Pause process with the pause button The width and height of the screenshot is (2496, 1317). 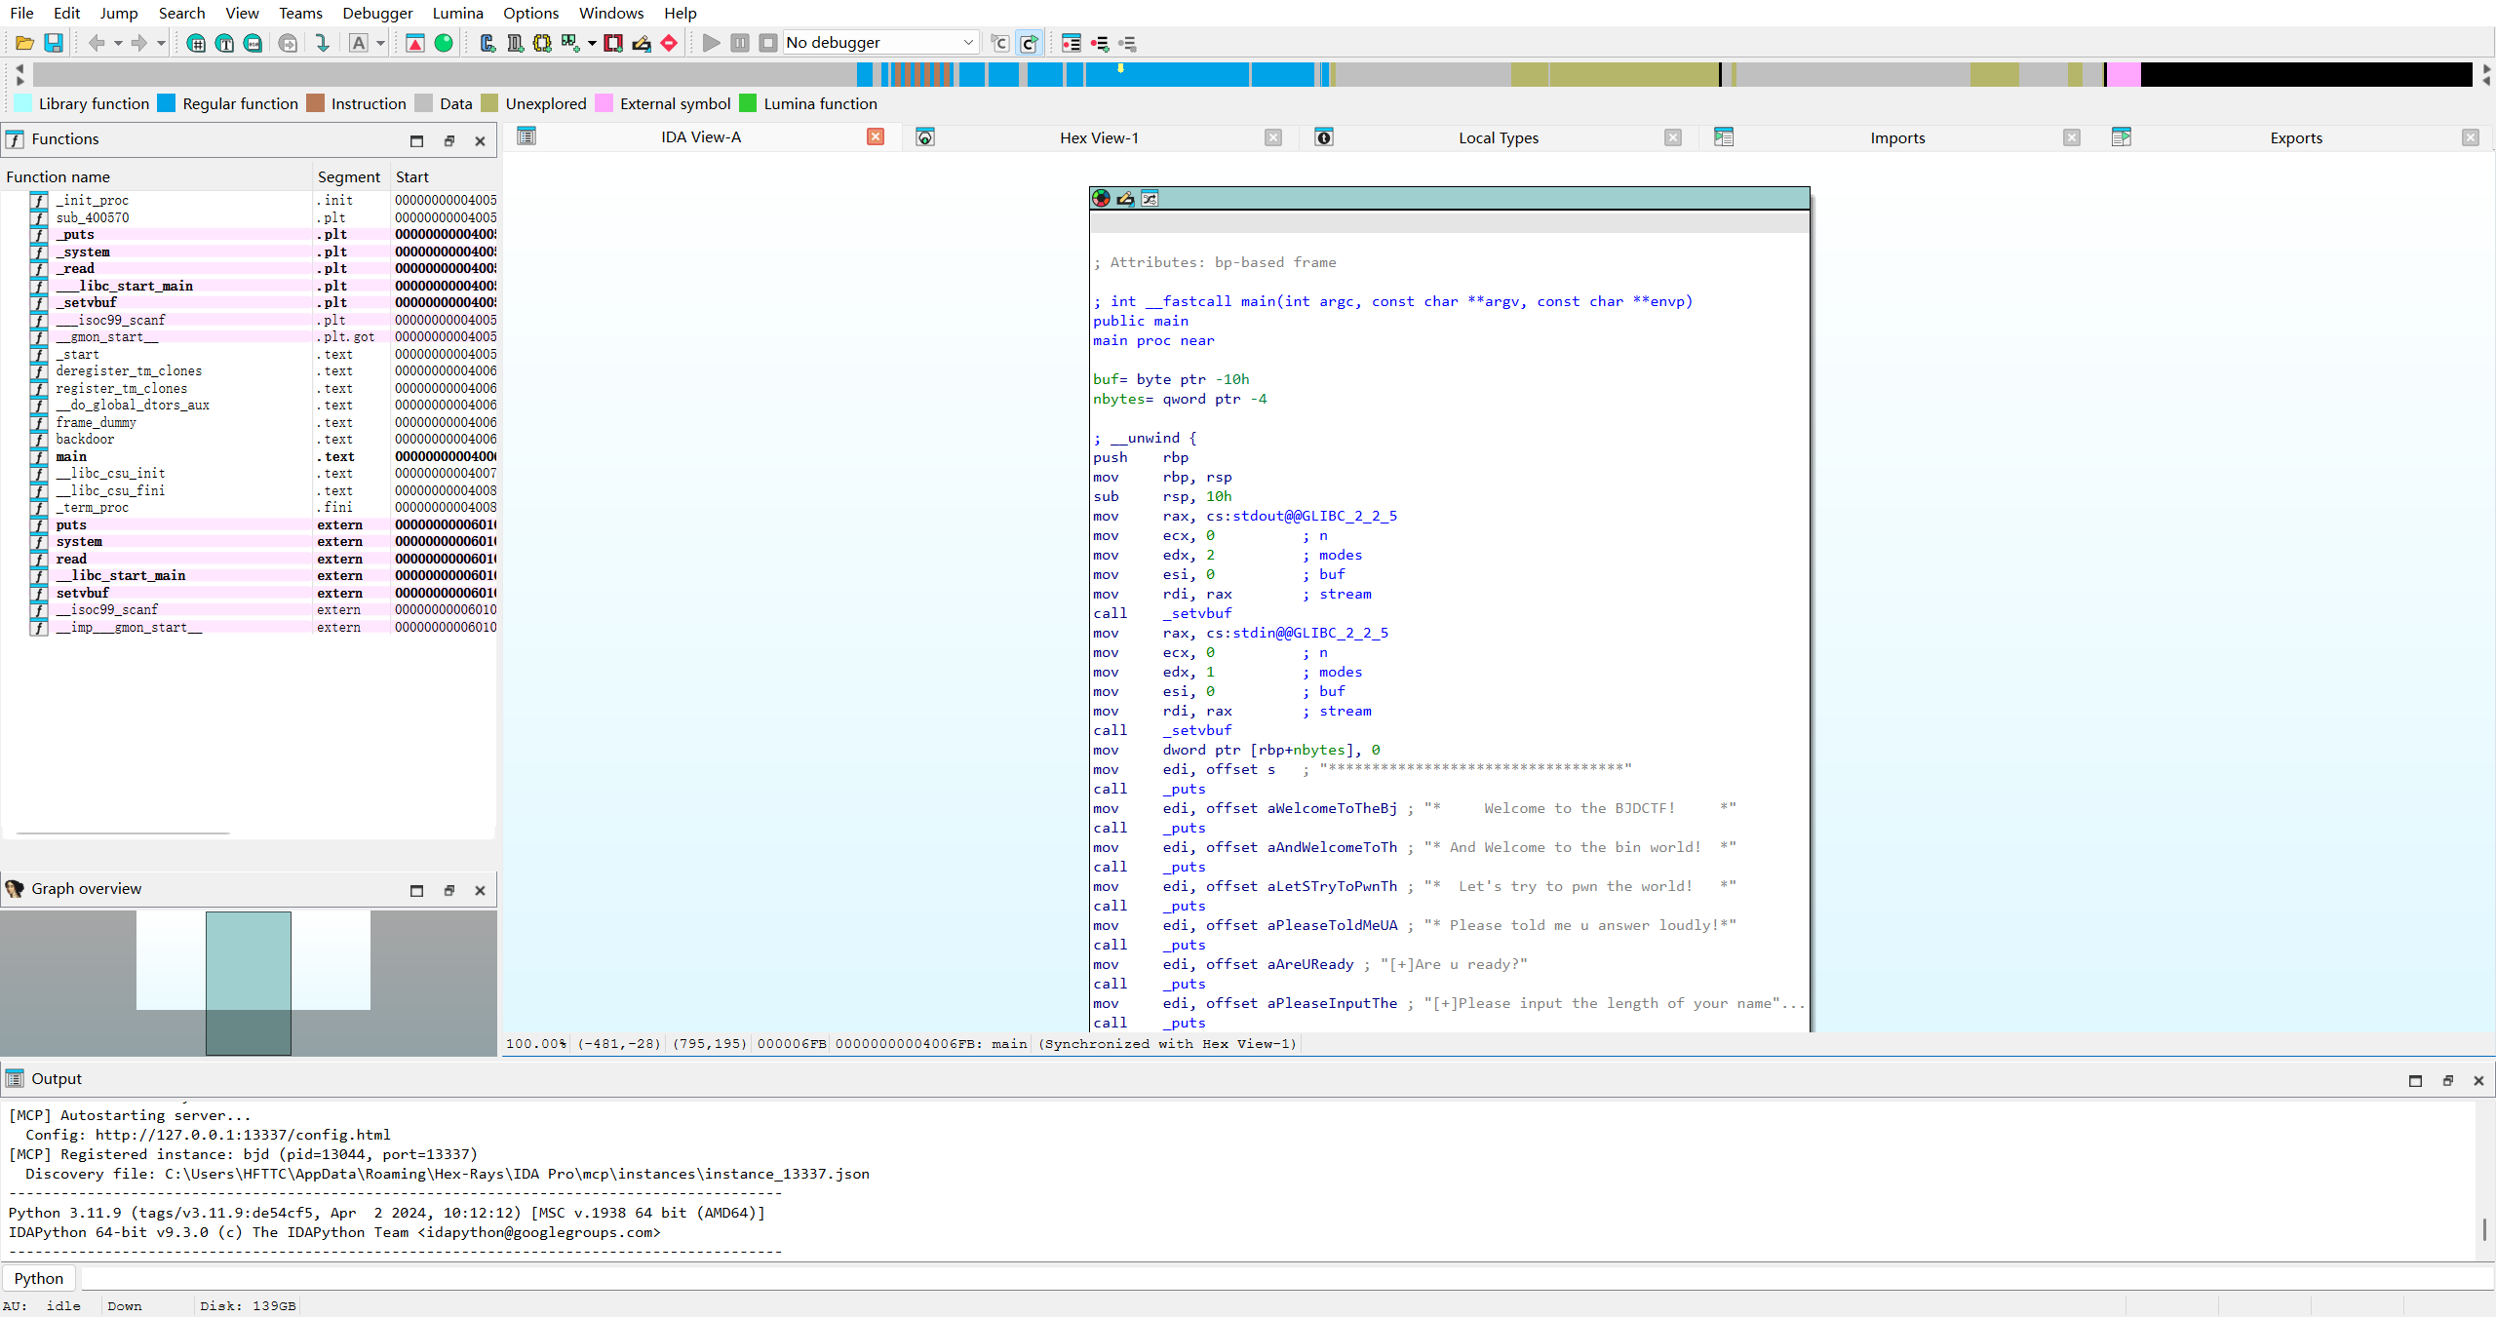point(740,43)
